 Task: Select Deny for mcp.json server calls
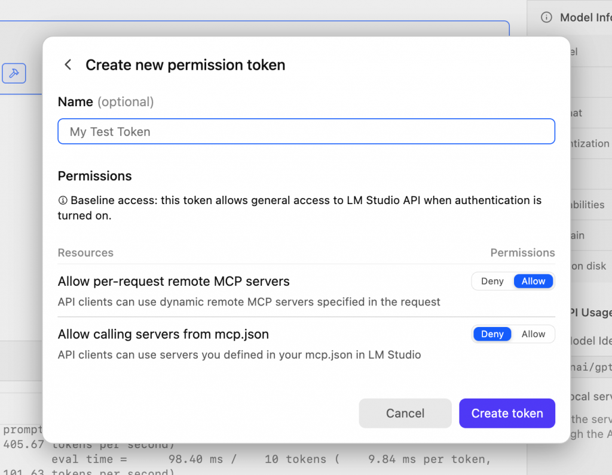(x=492, y=334)
